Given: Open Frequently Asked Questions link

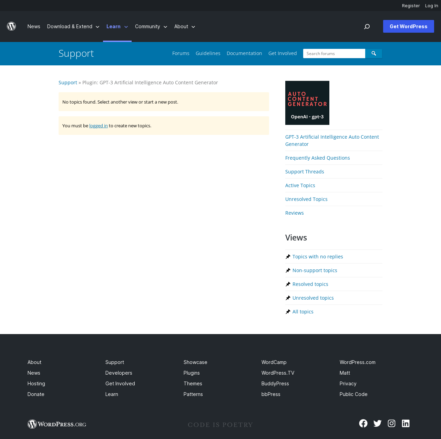Looking at the screenshot, I should (318, 158).
